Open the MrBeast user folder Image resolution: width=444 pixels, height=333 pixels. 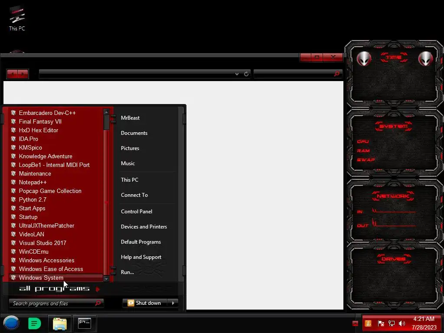130,118
